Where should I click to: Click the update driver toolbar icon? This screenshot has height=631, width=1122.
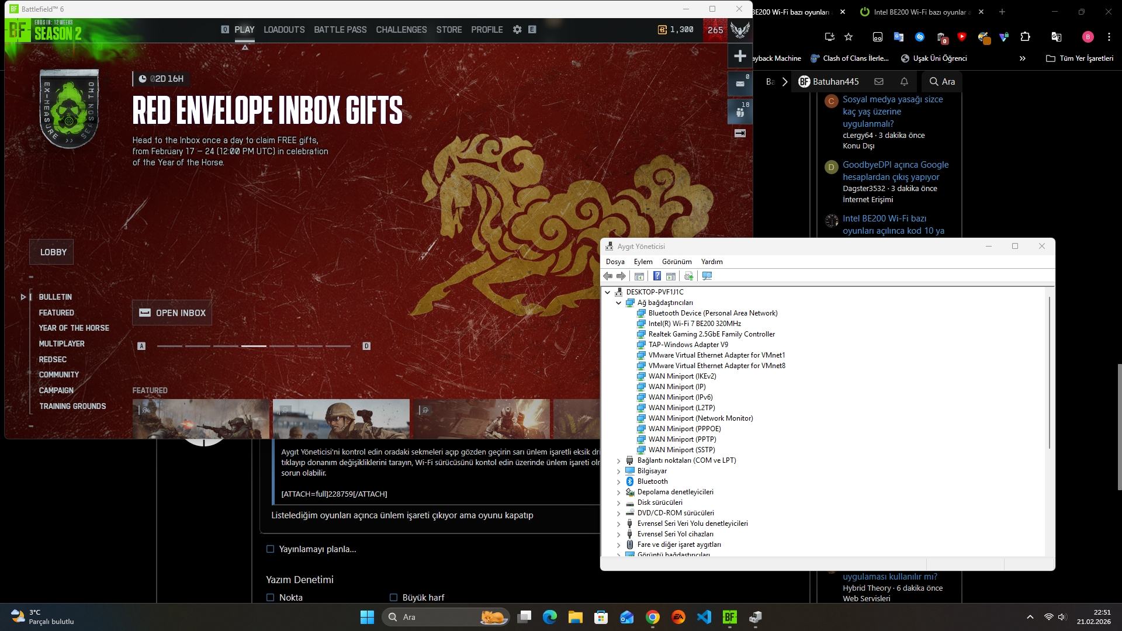click(x=688, y=276)
